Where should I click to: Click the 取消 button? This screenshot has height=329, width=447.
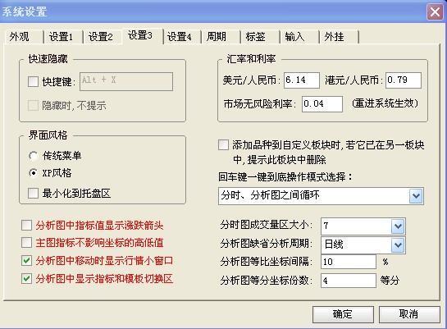pyautogui.click(x=409, y=314)
